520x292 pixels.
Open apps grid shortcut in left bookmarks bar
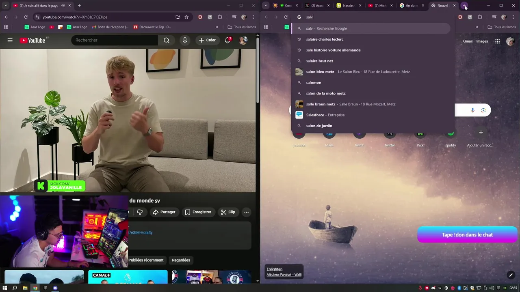click(6, 27)
